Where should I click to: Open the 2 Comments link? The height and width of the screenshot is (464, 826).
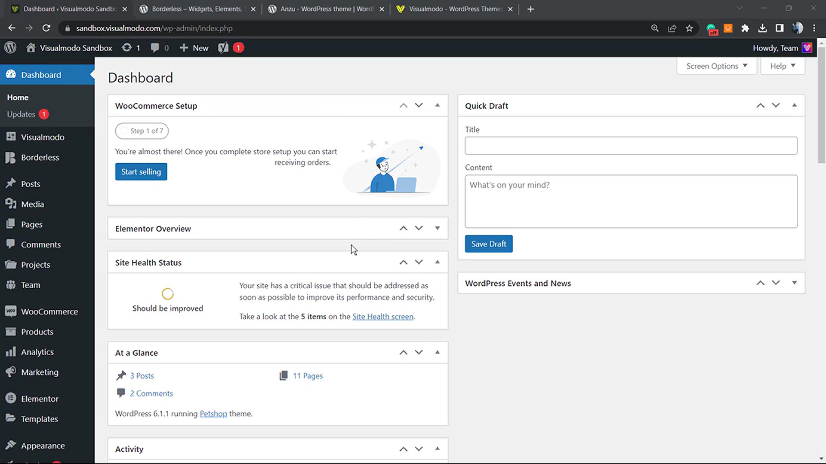click(151, 394)
